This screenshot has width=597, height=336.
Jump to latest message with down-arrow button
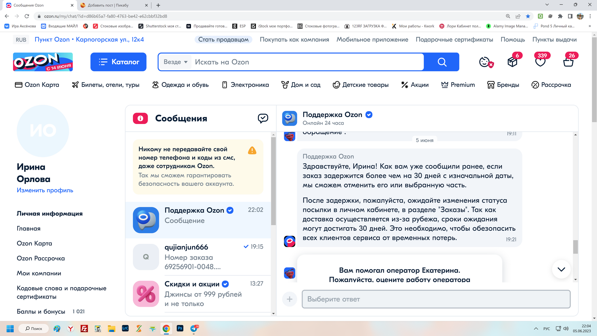point(561,269)
